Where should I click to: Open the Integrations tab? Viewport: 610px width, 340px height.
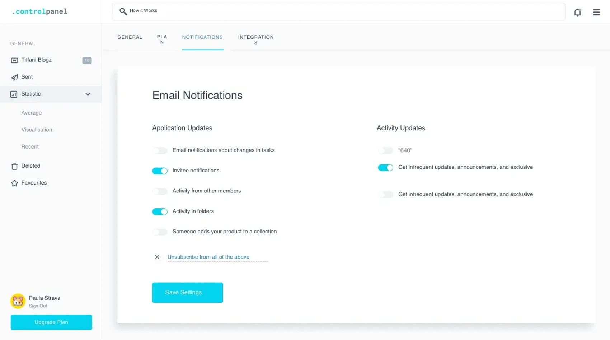[x=255, y=39]
